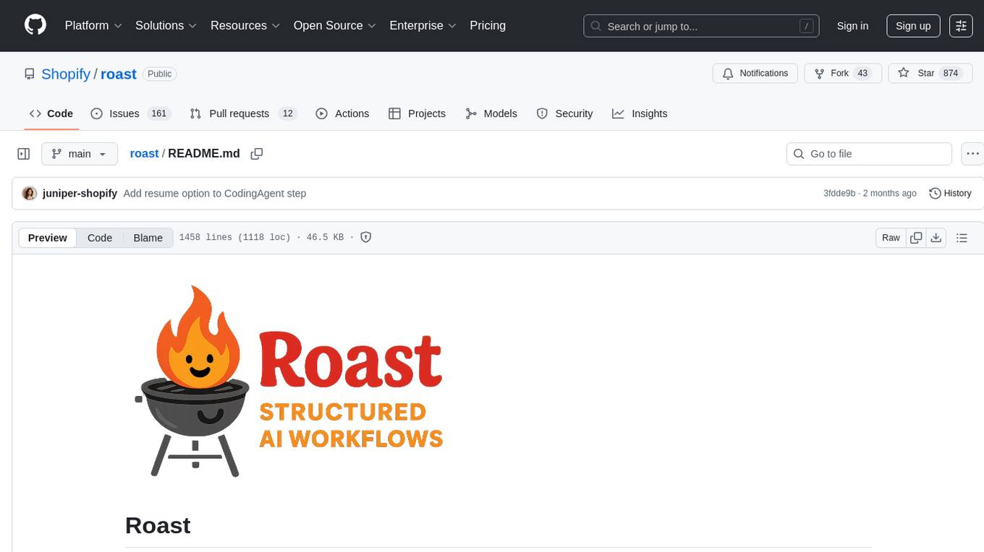Click the Fork count 43
The height and width of the screenshot is (552, 984).
[862, 74]
